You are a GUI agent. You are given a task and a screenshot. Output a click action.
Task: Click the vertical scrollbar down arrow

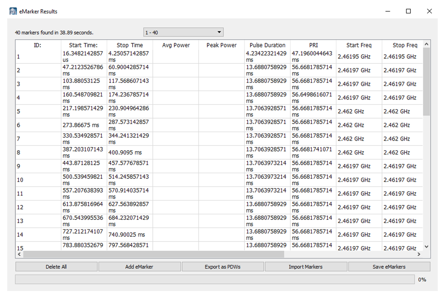tap(426, 247)
